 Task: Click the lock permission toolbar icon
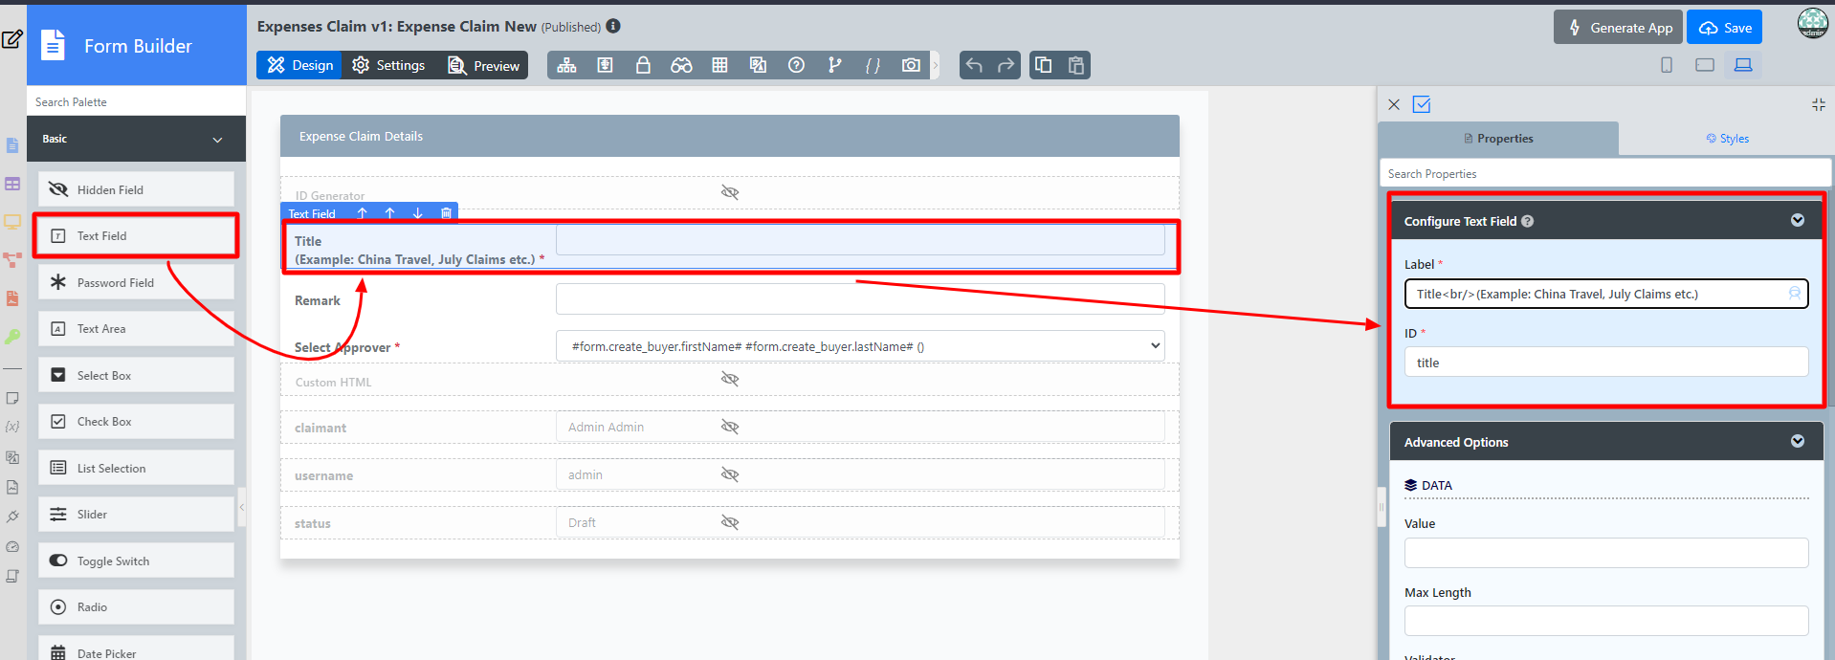(x=643, y=65)
